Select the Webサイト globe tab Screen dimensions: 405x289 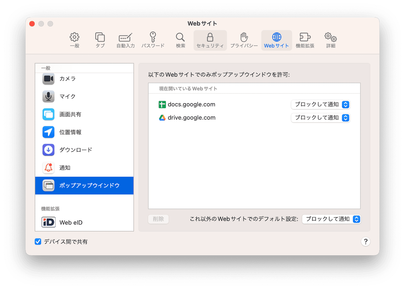[276, 40]
